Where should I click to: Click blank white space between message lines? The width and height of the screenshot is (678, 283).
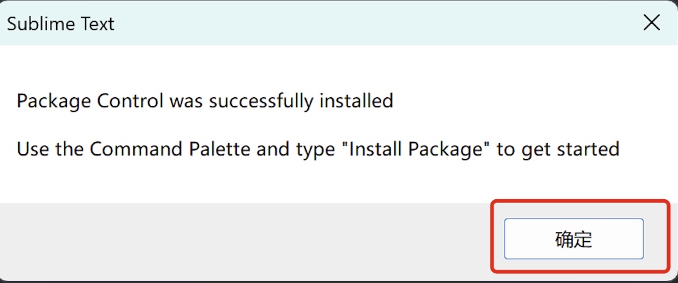point(304,124)
